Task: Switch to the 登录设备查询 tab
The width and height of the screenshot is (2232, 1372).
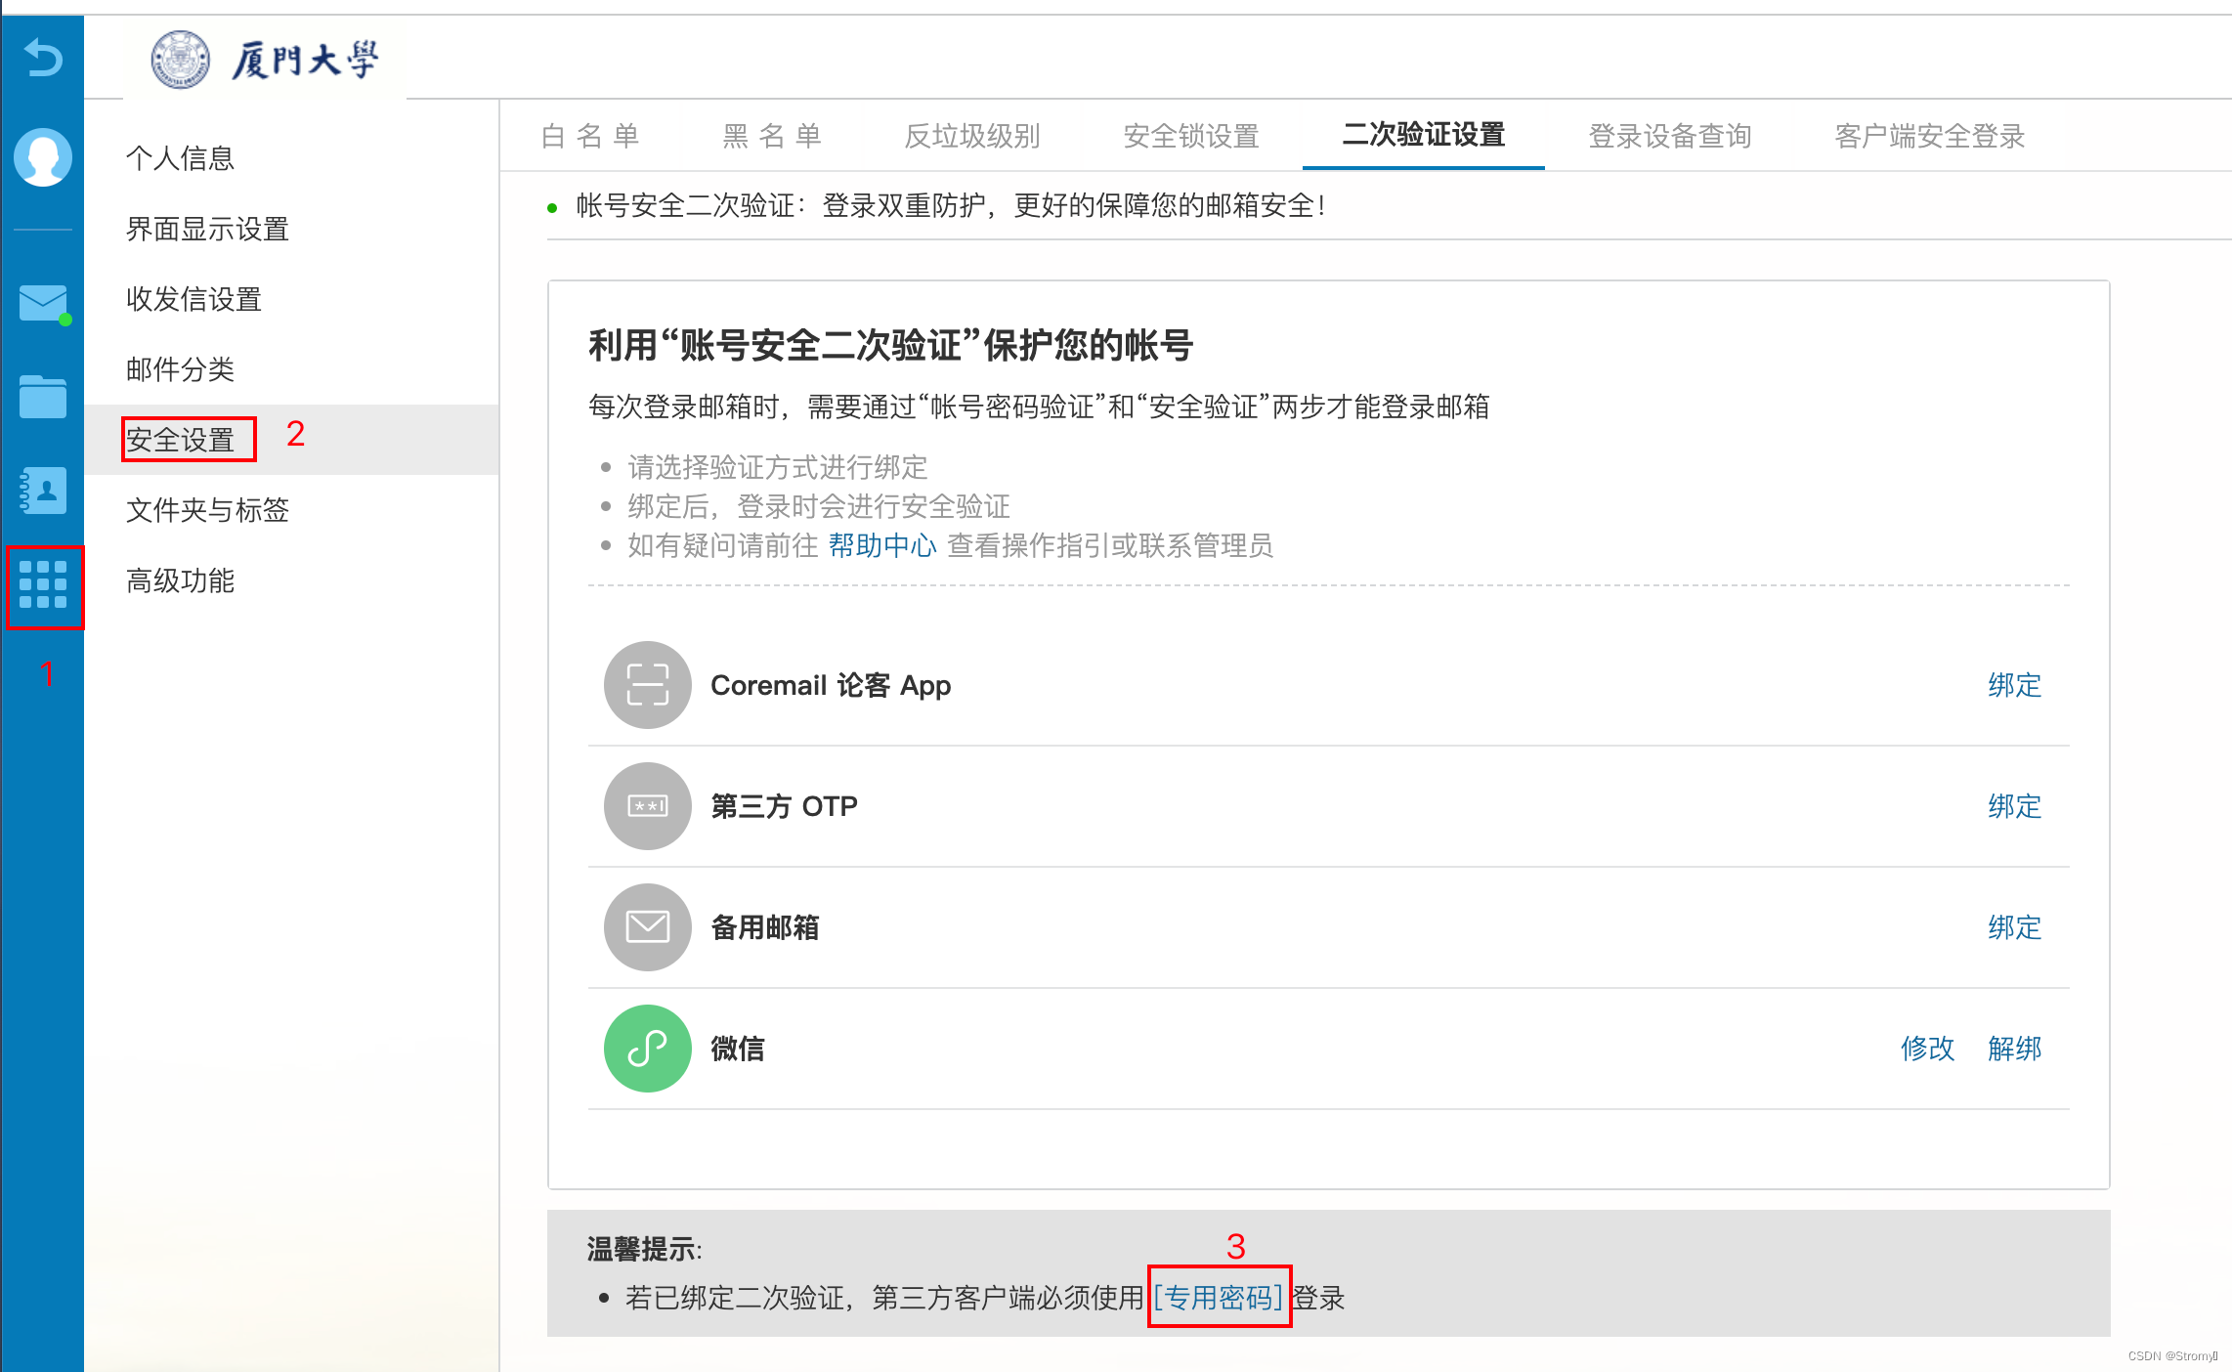Action: click(1669, 136)
